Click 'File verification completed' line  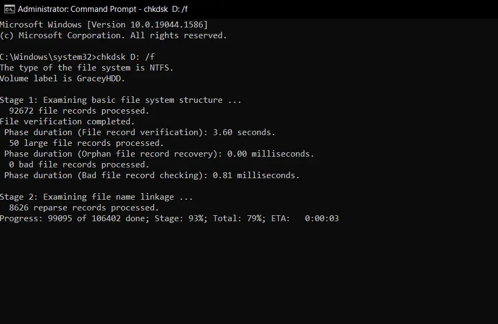(67, 122)
